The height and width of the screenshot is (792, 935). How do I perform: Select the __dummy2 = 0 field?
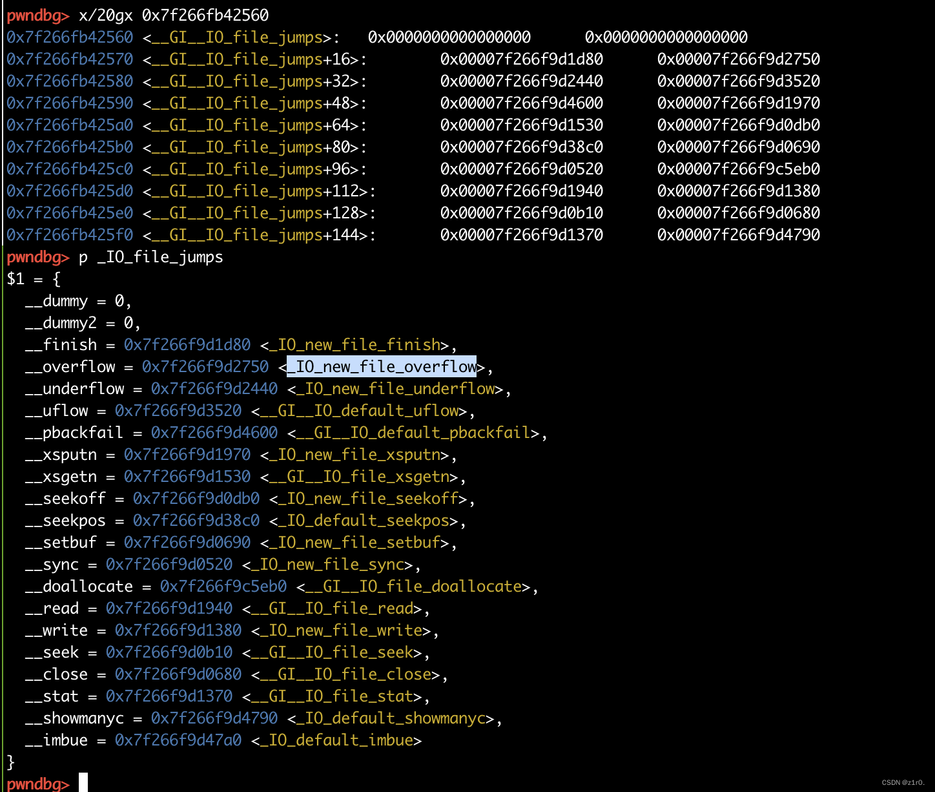[83, 322]
